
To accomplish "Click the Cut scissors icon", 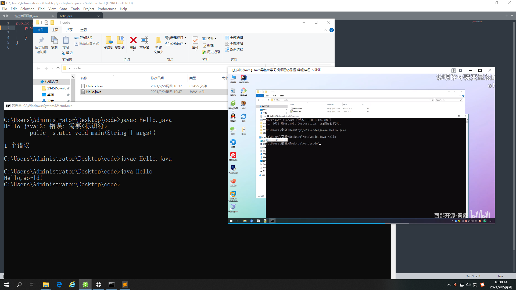I will (63, 53).
